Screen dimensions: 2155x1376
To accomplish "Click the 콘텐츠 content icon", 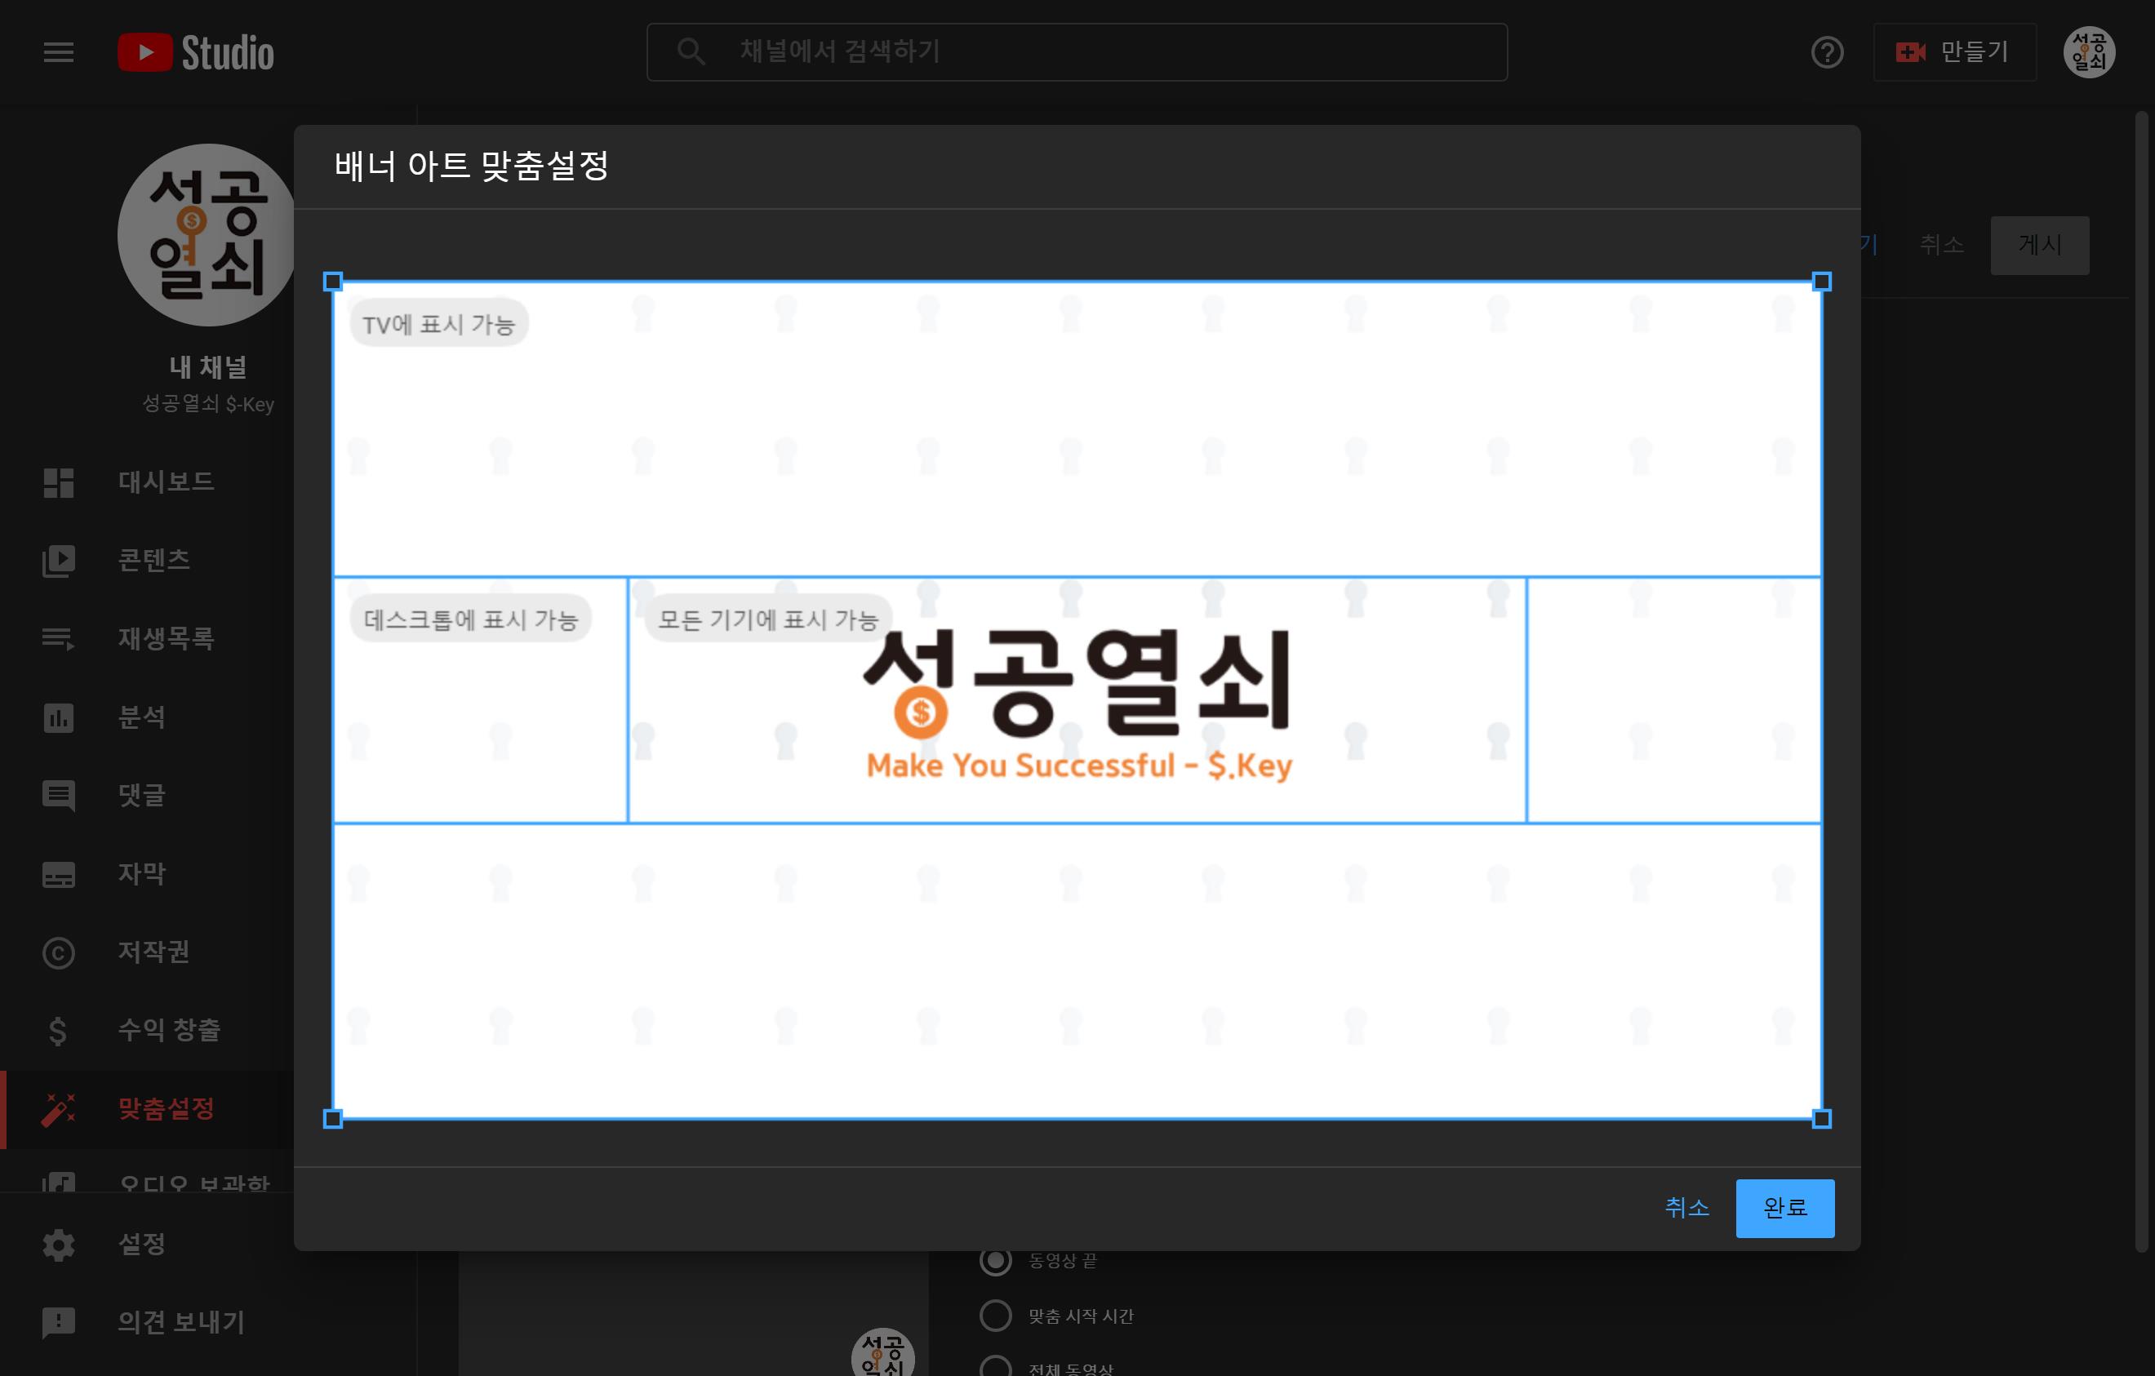I will pos(58,561).
